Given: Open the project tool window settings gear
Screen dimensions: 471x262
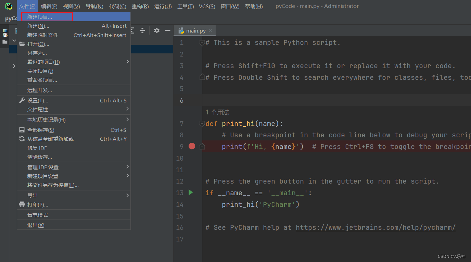Looking at the screenshot, I should pyautogui.click(x=157, y=30).
